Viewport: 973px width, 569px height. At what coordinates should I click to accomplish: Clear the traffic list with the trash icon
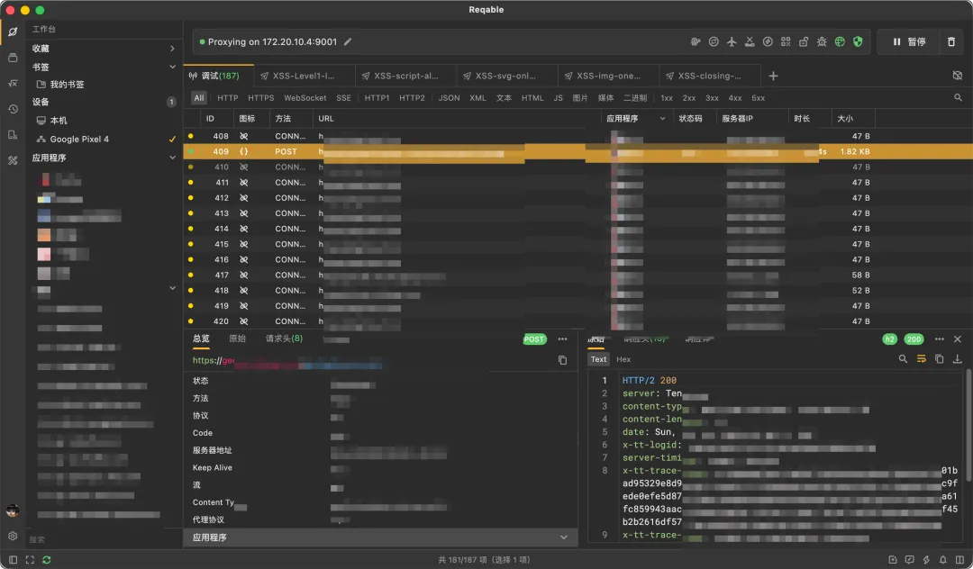tap(951, 41)
